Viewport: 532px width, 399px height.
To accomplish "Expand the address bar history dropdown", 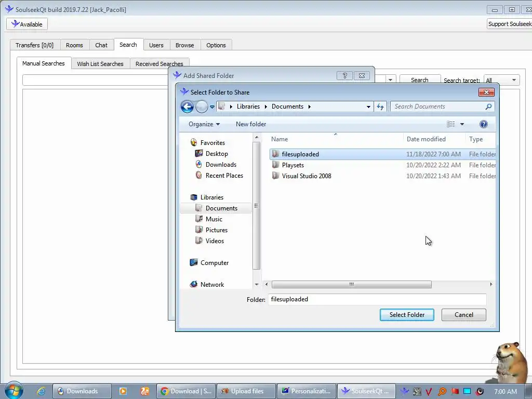I will (368, 107).
